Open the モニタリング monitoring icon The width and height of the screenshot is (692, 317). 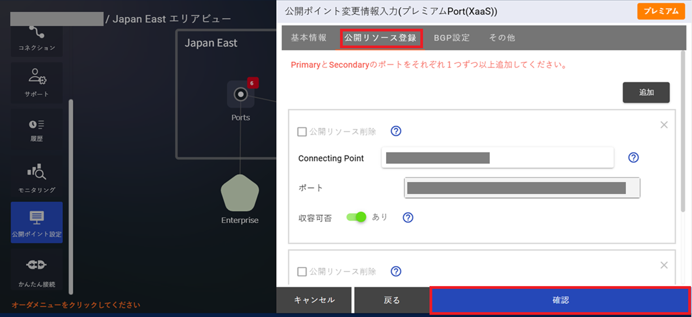coord(36,176)
